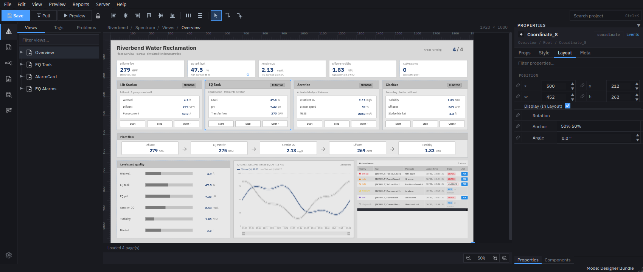Click the Pull button
The image size is (643, 272).
coord(43,15)
